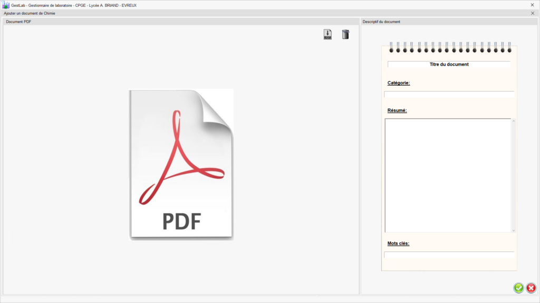
Task: Click the GestLab application icon in title bar
Action: [x=6, y=5]
